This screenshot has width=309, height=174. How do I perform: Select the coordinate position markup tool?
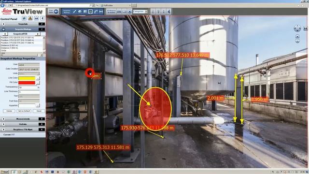pyautogui.click(x=96, y=12)
